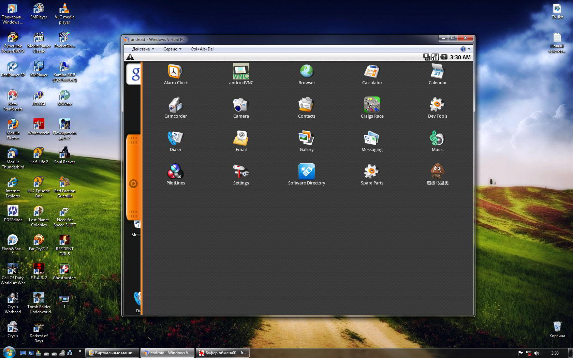Expand the quick launch chevron
The height and width of the screenshot is (358, 573).
[80, 351]
